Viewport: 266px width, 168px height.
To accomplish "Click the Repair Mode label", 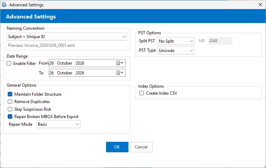I will click(x=21, y=124).
